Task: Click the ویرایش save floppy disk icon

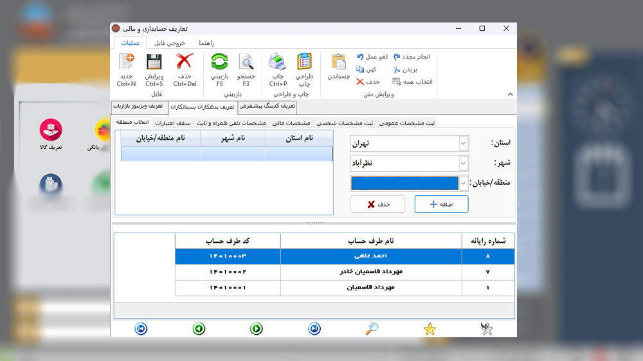Action: click(x=154, y=62)
